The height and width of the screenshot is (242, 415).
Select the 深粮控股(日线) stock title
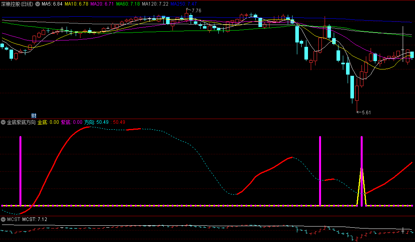click(17, 4)
